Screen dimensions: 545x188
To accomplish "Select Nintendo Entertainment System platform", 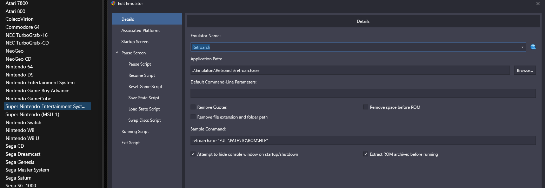I will click(x=40, y=82).
